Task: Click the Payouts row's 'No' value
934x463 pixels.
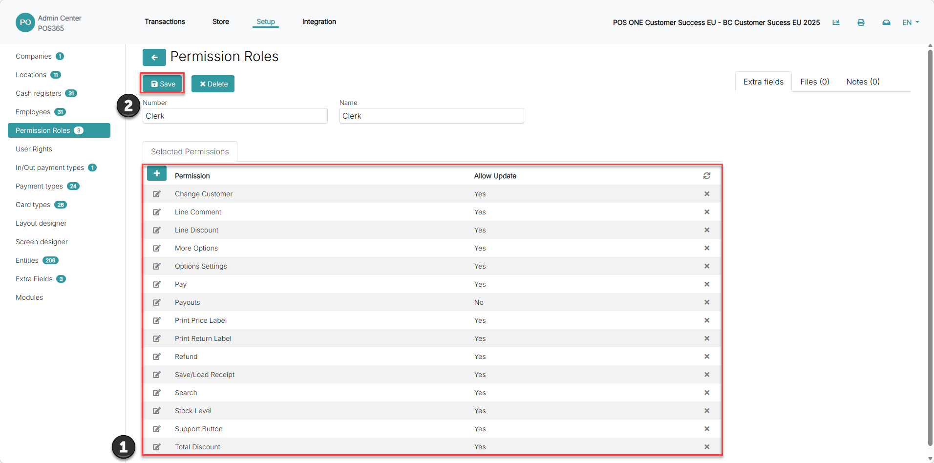Action: tap(479, 302)
